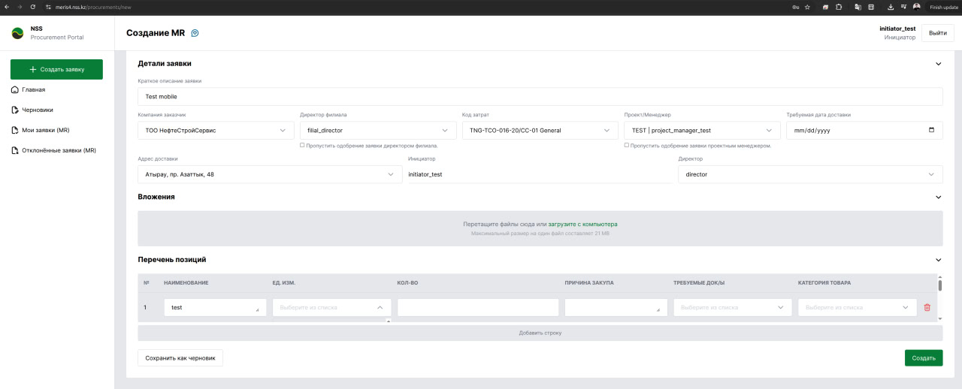Open Код затрат dropdown

coord(540,130)
